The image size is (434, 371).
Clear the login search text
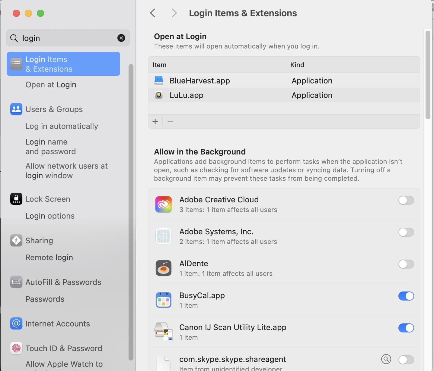121,38
